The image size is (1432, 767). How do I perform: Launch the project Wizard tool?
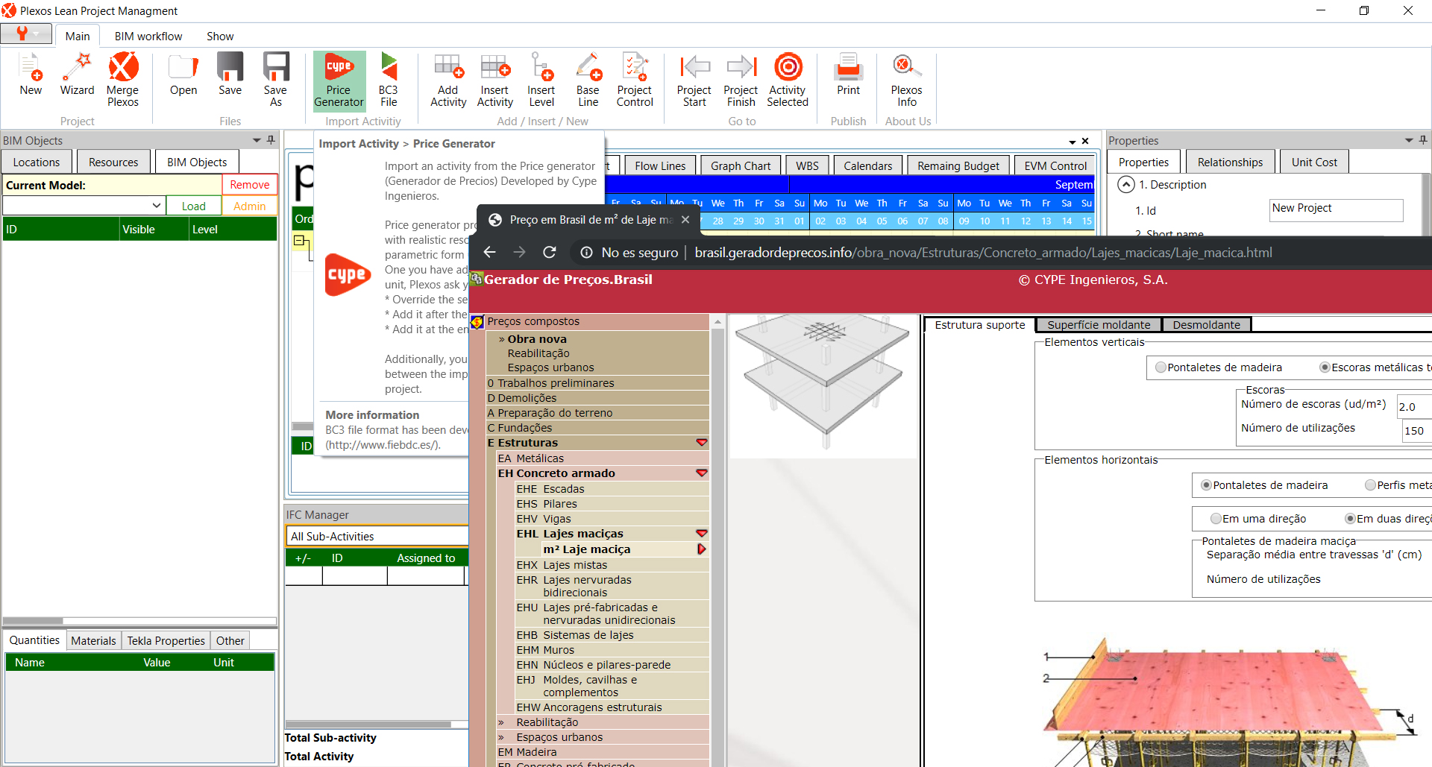[77, 75]
